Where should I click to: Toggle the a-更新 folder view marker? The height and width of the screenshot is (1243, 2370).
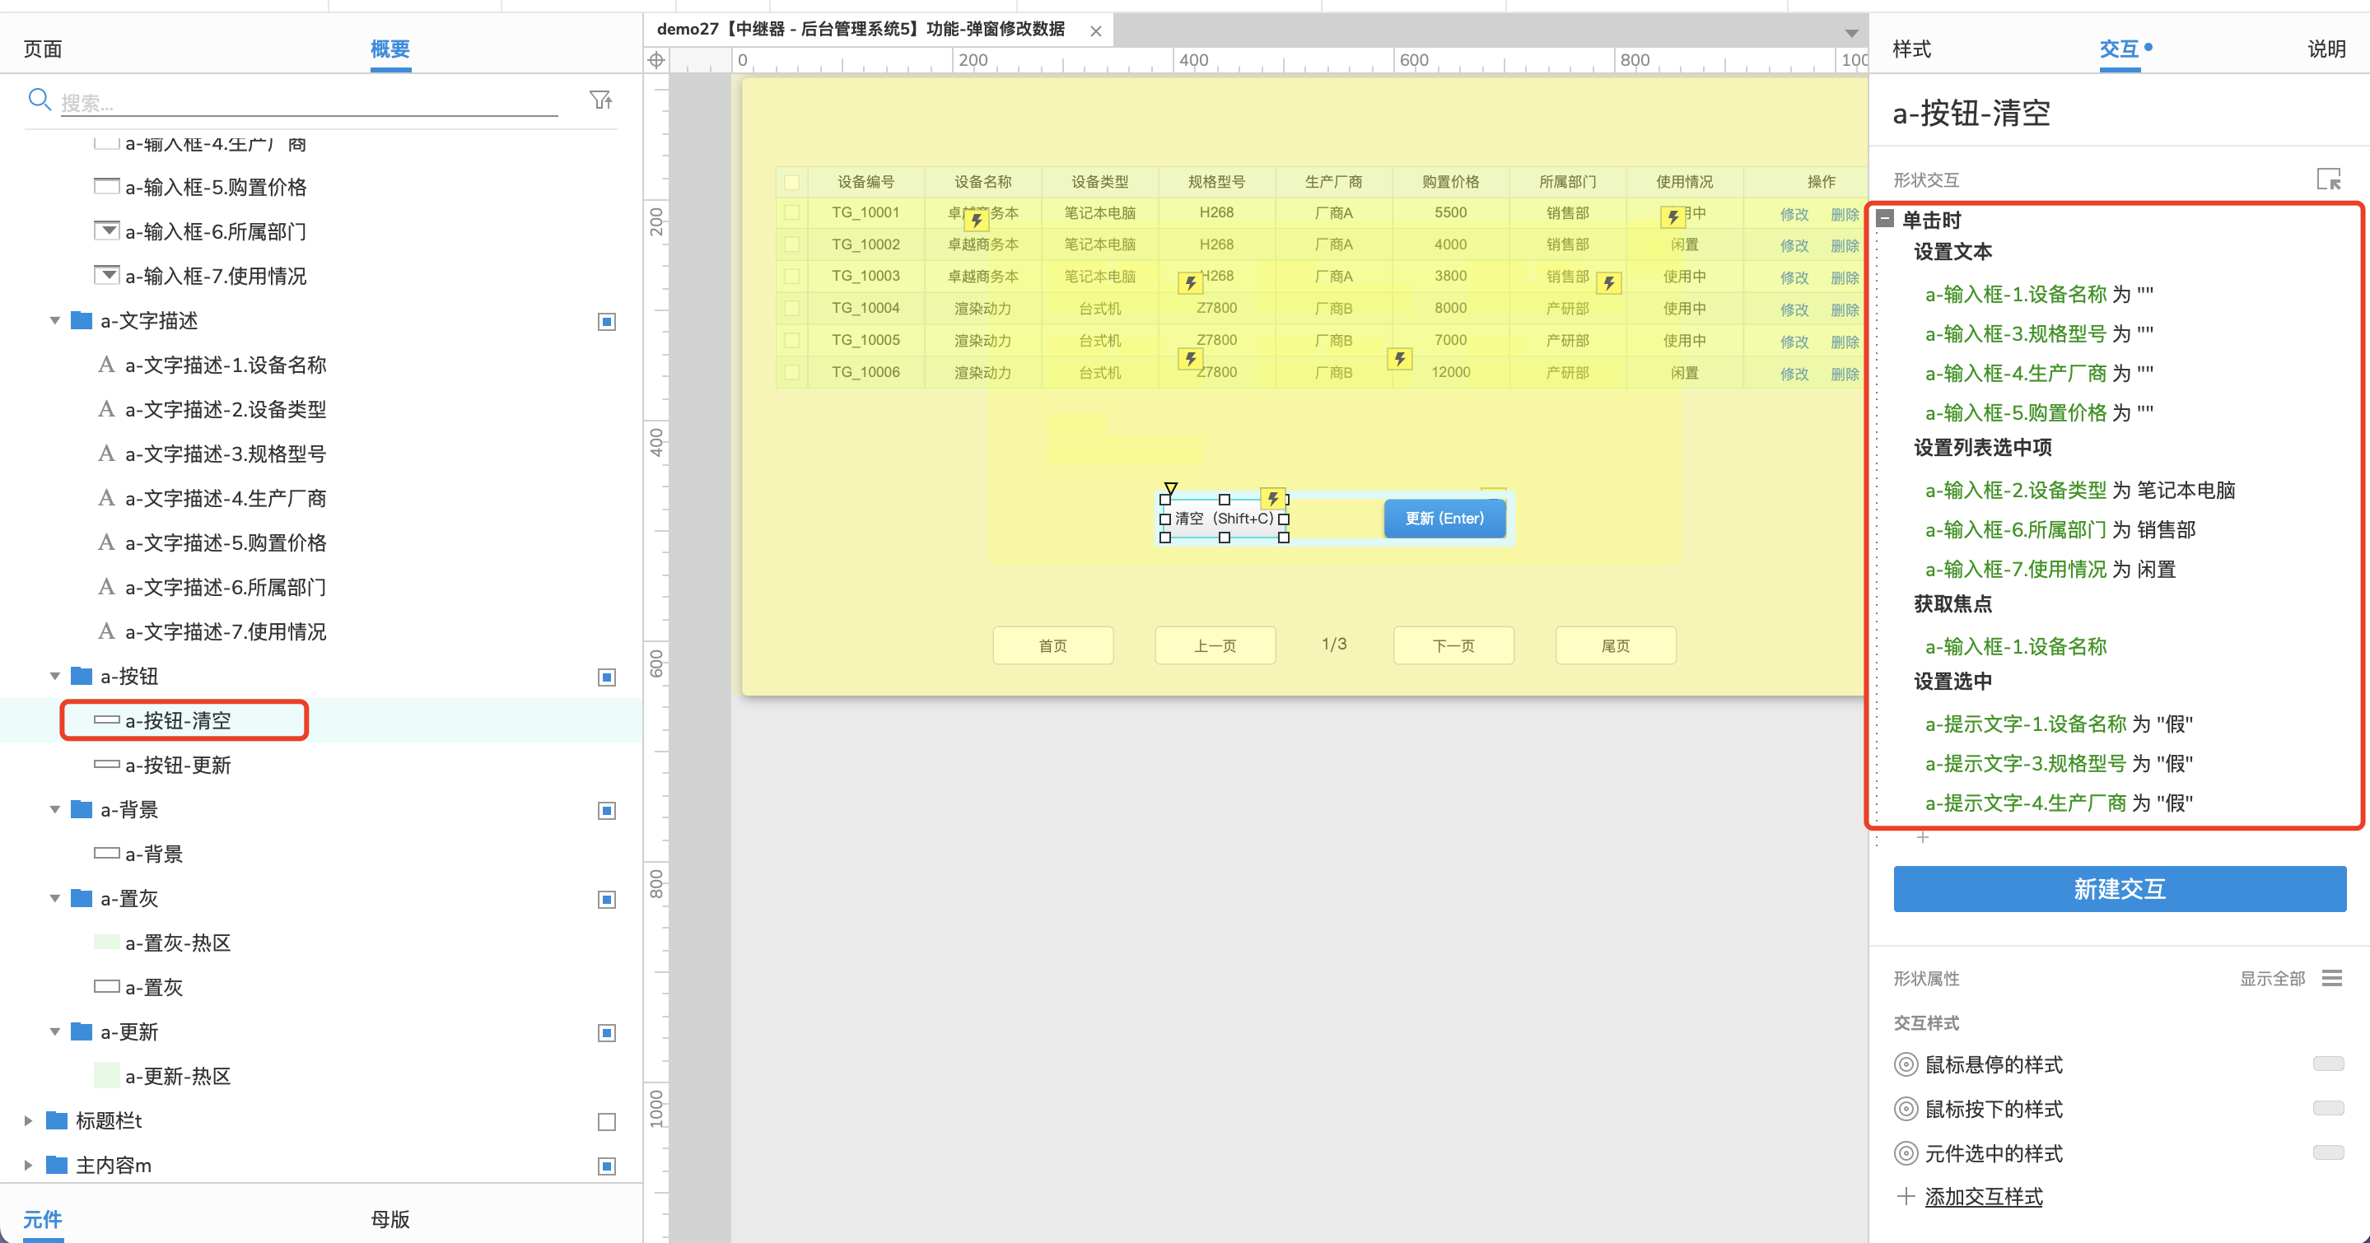(606, 1032)
